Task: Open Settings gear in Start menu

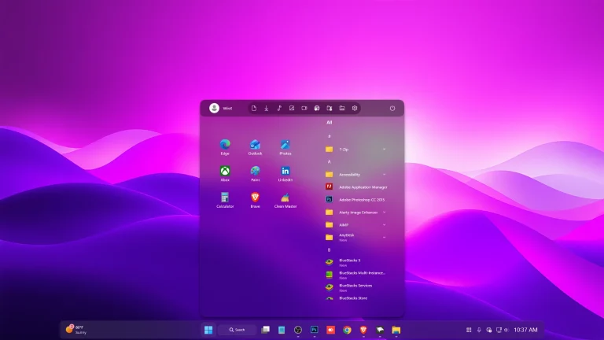Action: pos(355,109)
